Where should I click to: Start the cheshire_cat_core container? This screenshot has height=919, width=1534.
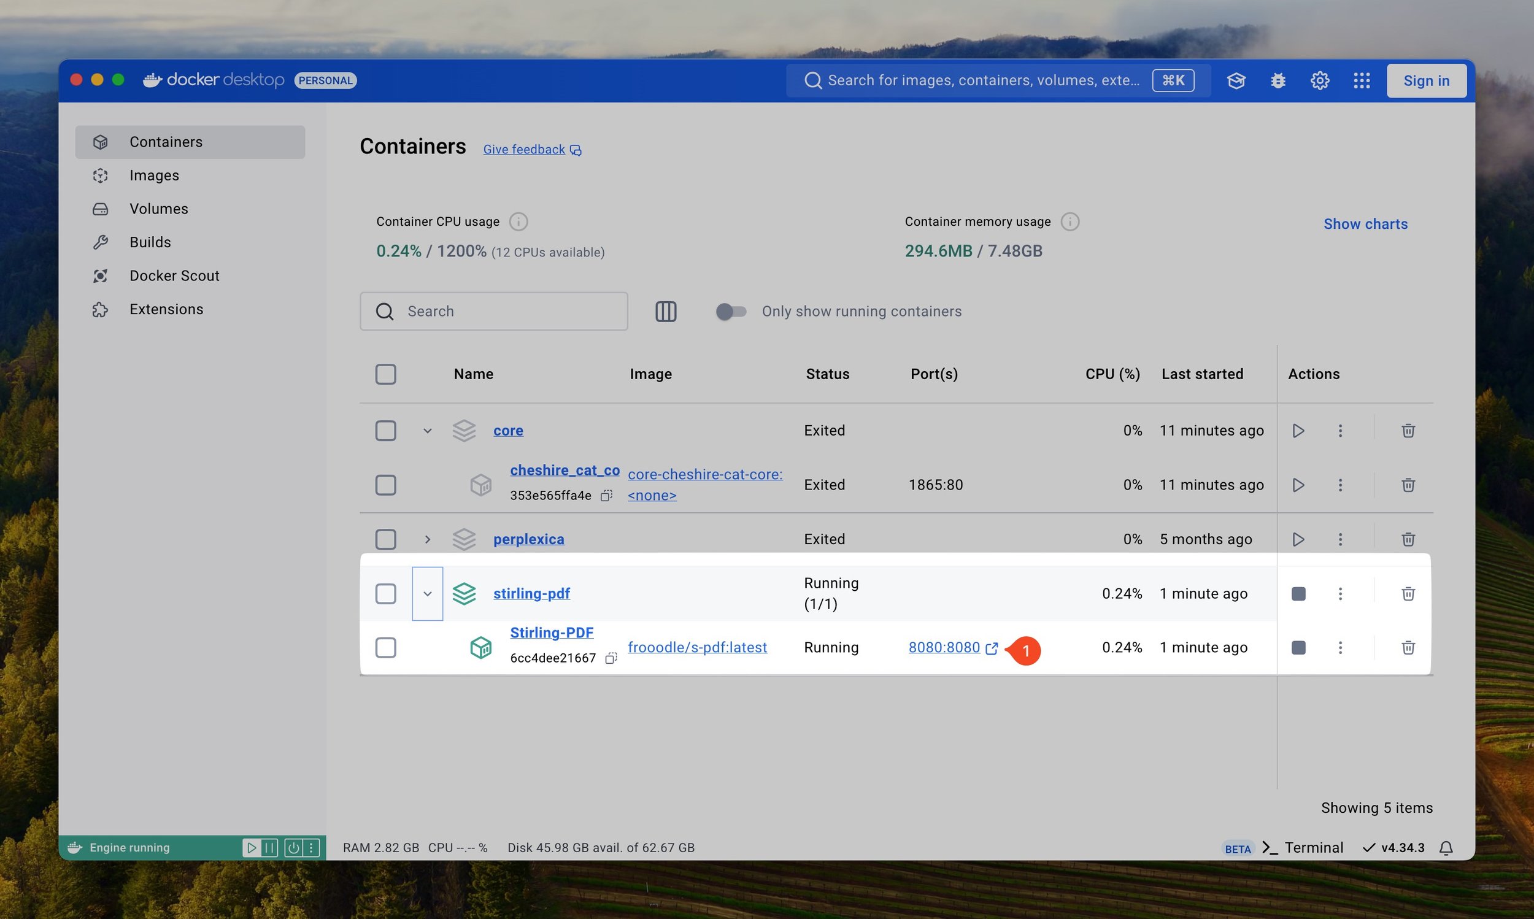click(x=1298, y=485)
